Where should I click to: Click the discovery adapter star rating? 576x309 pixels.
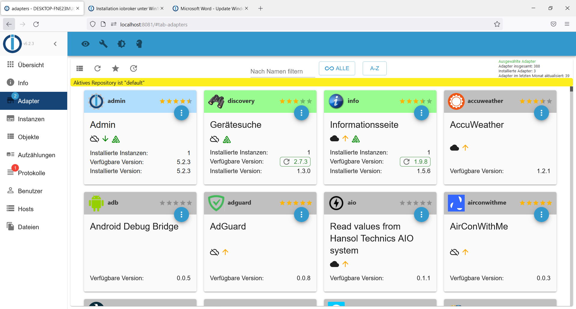click(x=296, y=101)
